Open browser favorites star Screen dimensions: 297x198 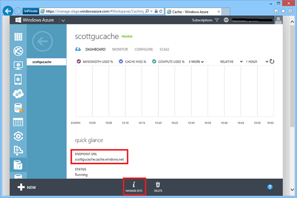[283, 11]
